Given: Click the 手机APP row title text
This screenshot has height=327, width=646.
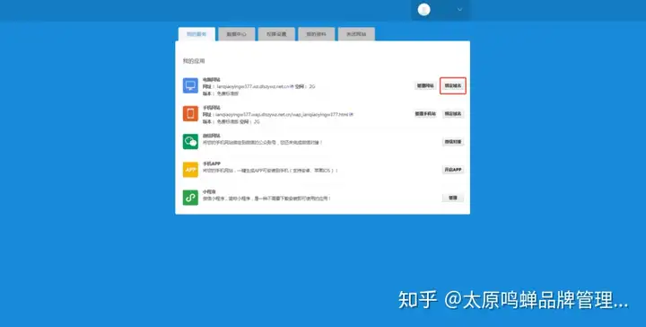Looking at the screenshot, I should point(212,163).
